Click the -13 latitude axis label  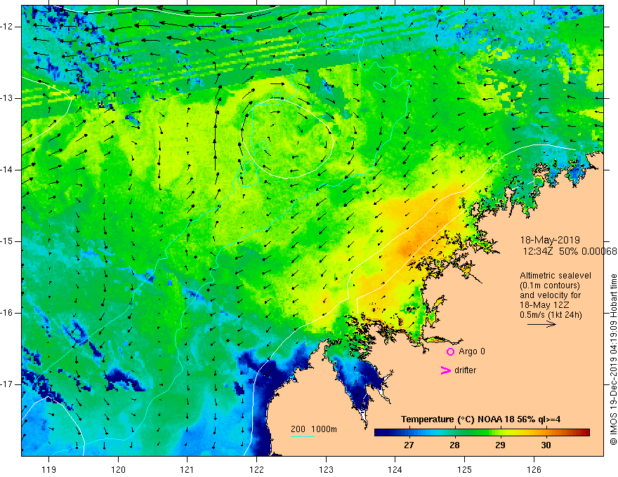[x=8, y=98]
